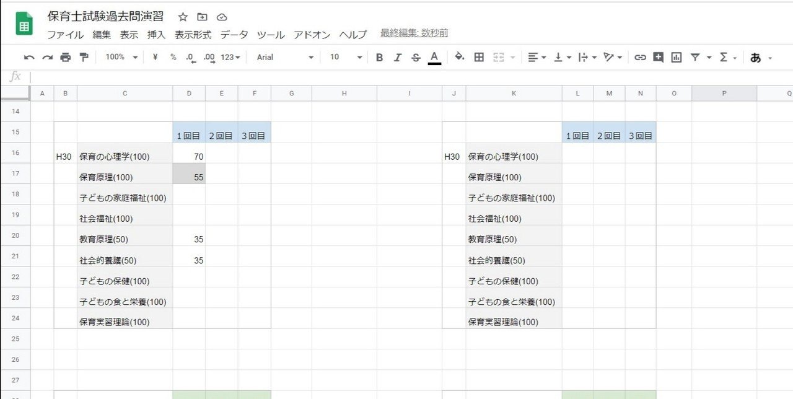This screenshot has width=793, height=399.
Task: Select right table header 3回目
Action: point(641,133)
